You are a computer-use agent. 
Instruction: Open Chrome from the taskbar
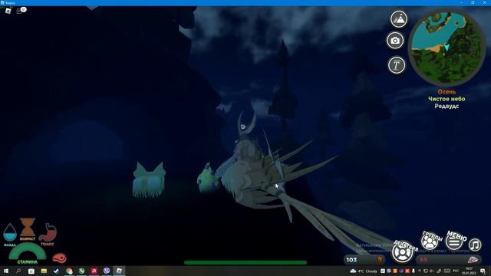(x=69, y=271)
